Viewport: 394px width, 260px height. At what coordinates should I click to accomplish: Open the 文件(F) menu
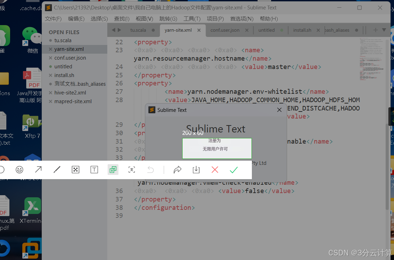[x=53, y=19]
